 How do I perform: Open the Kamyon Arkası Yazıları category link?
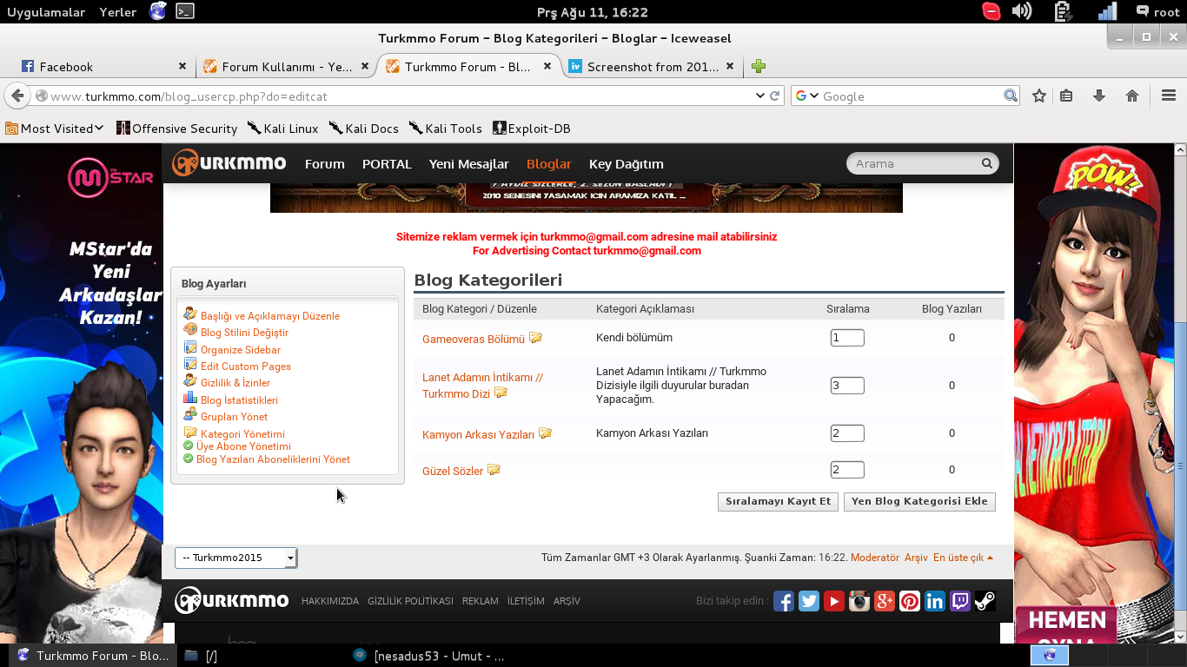pyautogui.click(x=478, y=434)
